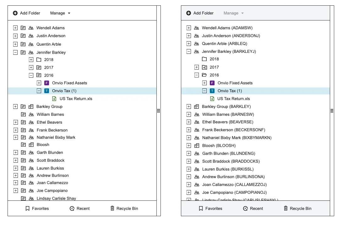Click the Recycle Bin trash icon in right panel
Image resolution: width=343 pixels, height=225 pixels.
[x=286, y=208]
